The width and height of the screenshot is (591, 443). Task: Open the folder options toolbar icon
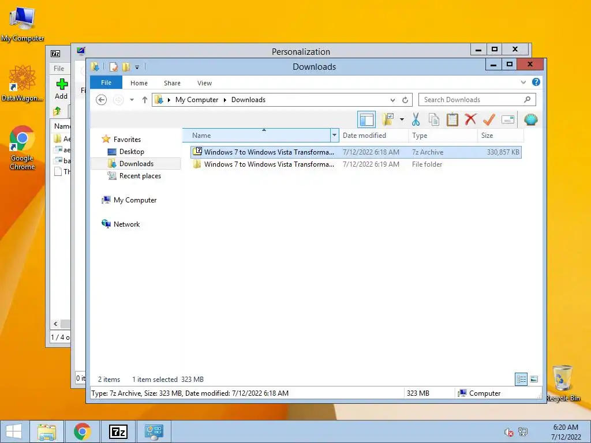[x=388, y=120]
